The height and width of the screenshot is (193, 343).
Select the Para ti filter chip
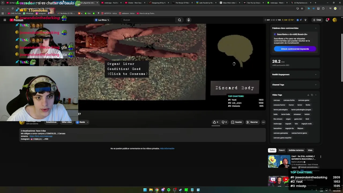coord(282,150)
